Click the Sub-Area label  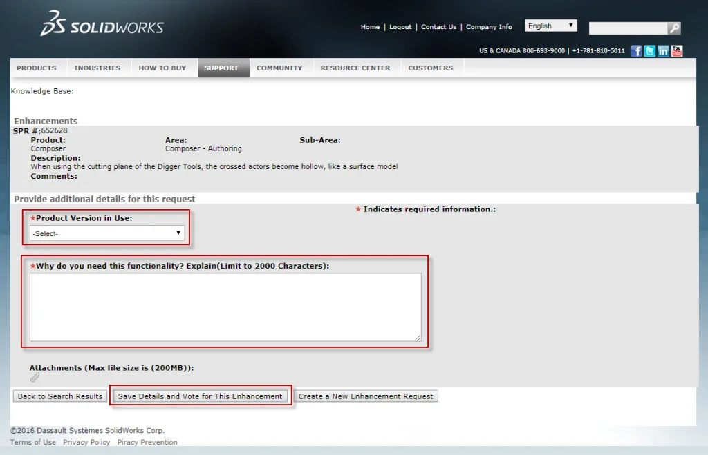[319, 140]
